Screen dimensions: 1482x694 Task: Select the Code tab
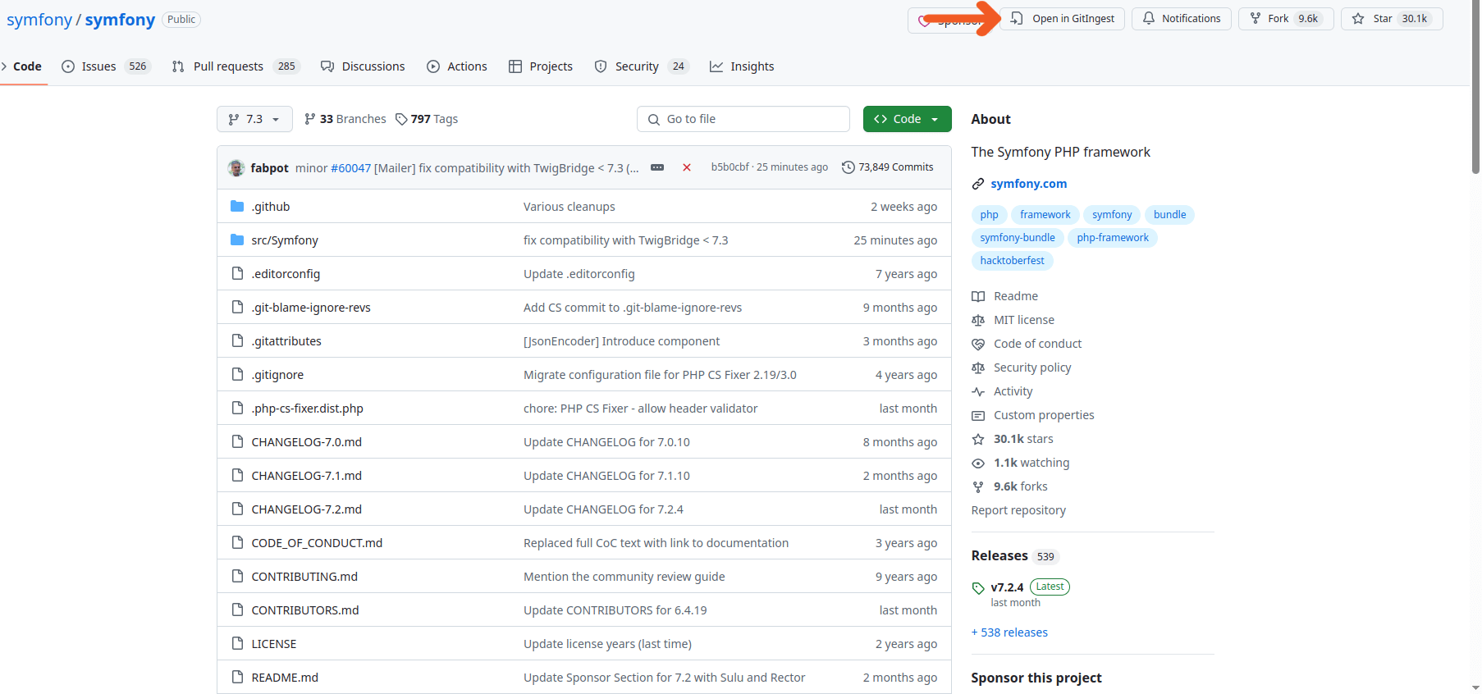(22, 66)
